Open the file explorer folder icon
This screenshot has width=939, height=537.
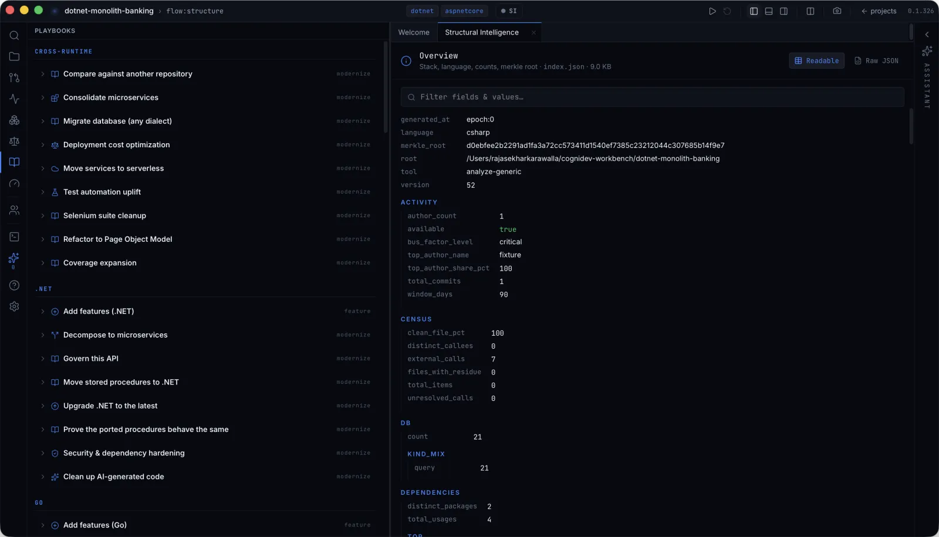tap(14, 56)
